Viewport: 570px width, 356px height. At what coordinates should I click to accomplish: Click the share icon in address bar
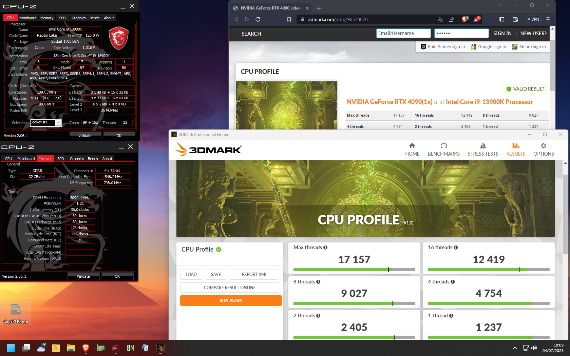[451, 19]
